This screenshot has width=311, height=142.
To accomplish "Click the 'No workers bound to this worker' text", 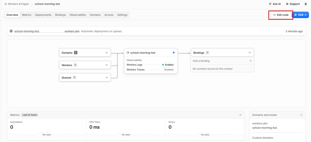I will click(x=213, y=69).
